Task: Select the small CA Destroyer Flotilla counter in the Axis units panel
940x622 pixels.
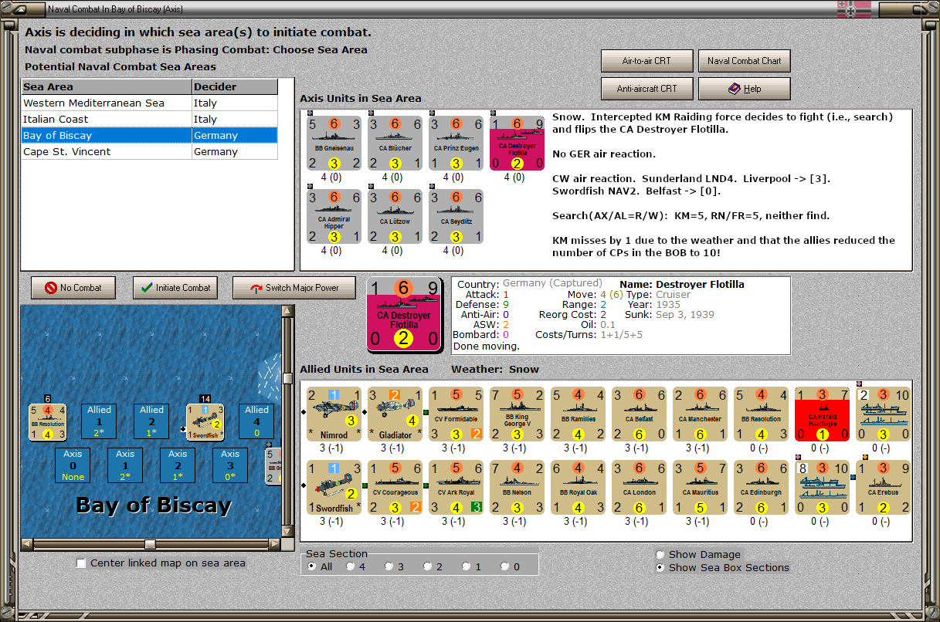Action: coord(518,143)
